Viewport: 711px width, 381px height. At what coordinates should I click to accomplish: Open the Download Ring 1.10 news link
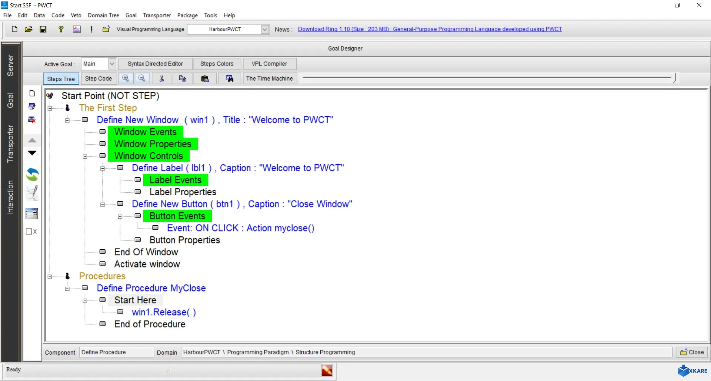pyautogui.click(x=430, y=29)
